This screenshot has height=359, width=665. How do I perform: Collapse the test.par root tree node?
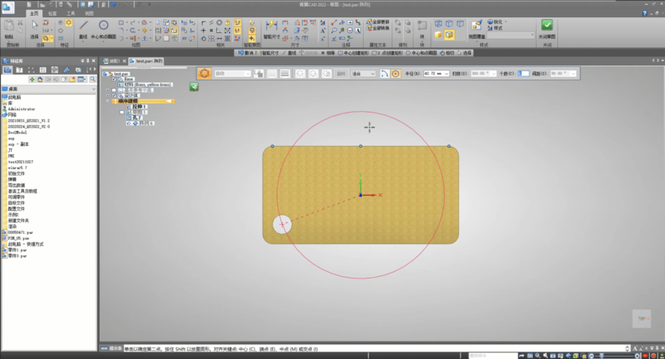coord(105,74)
